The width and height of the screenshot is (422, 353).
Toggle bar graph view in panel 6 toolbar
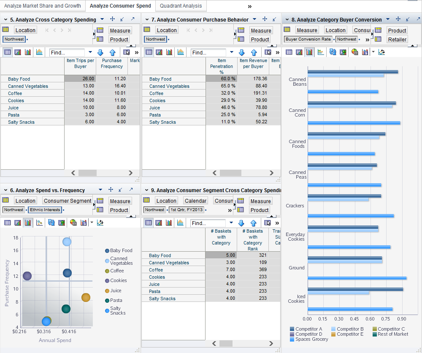[28, 223]
